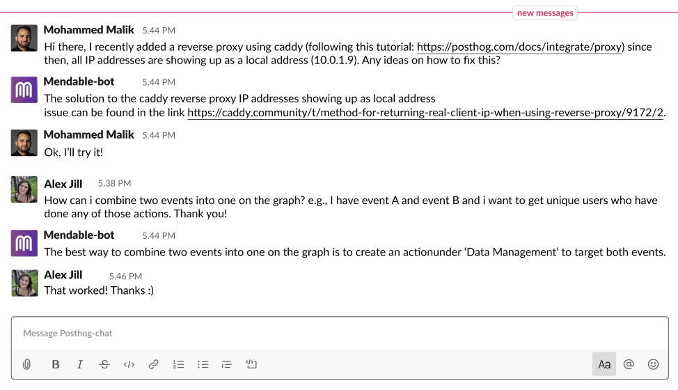This screenshot has width=678, height=390.
Task: Insert a code block
Action: [x=251, y=364]
